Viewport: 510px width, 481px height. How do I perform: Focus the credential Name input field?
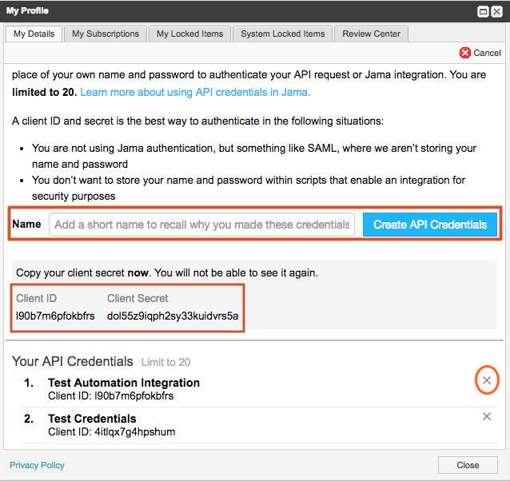coord(201,225)
